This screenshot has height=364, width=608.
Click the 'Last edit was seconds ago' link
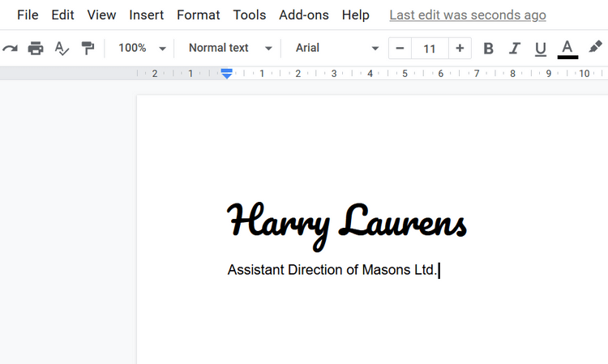[x=468, y=15]
